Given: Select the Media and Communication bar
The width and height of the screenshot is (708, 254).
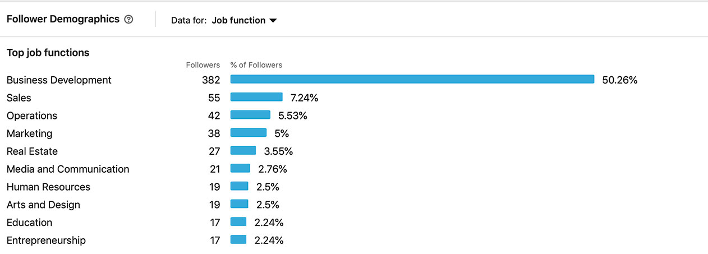Looking at the screenshot, I should click(240, 169).
